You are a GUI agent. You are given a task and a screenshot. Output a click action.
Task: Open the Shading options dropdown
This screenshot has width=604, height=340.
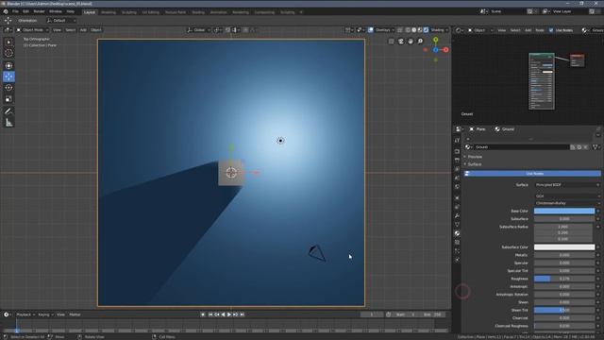tap(440, 30)
